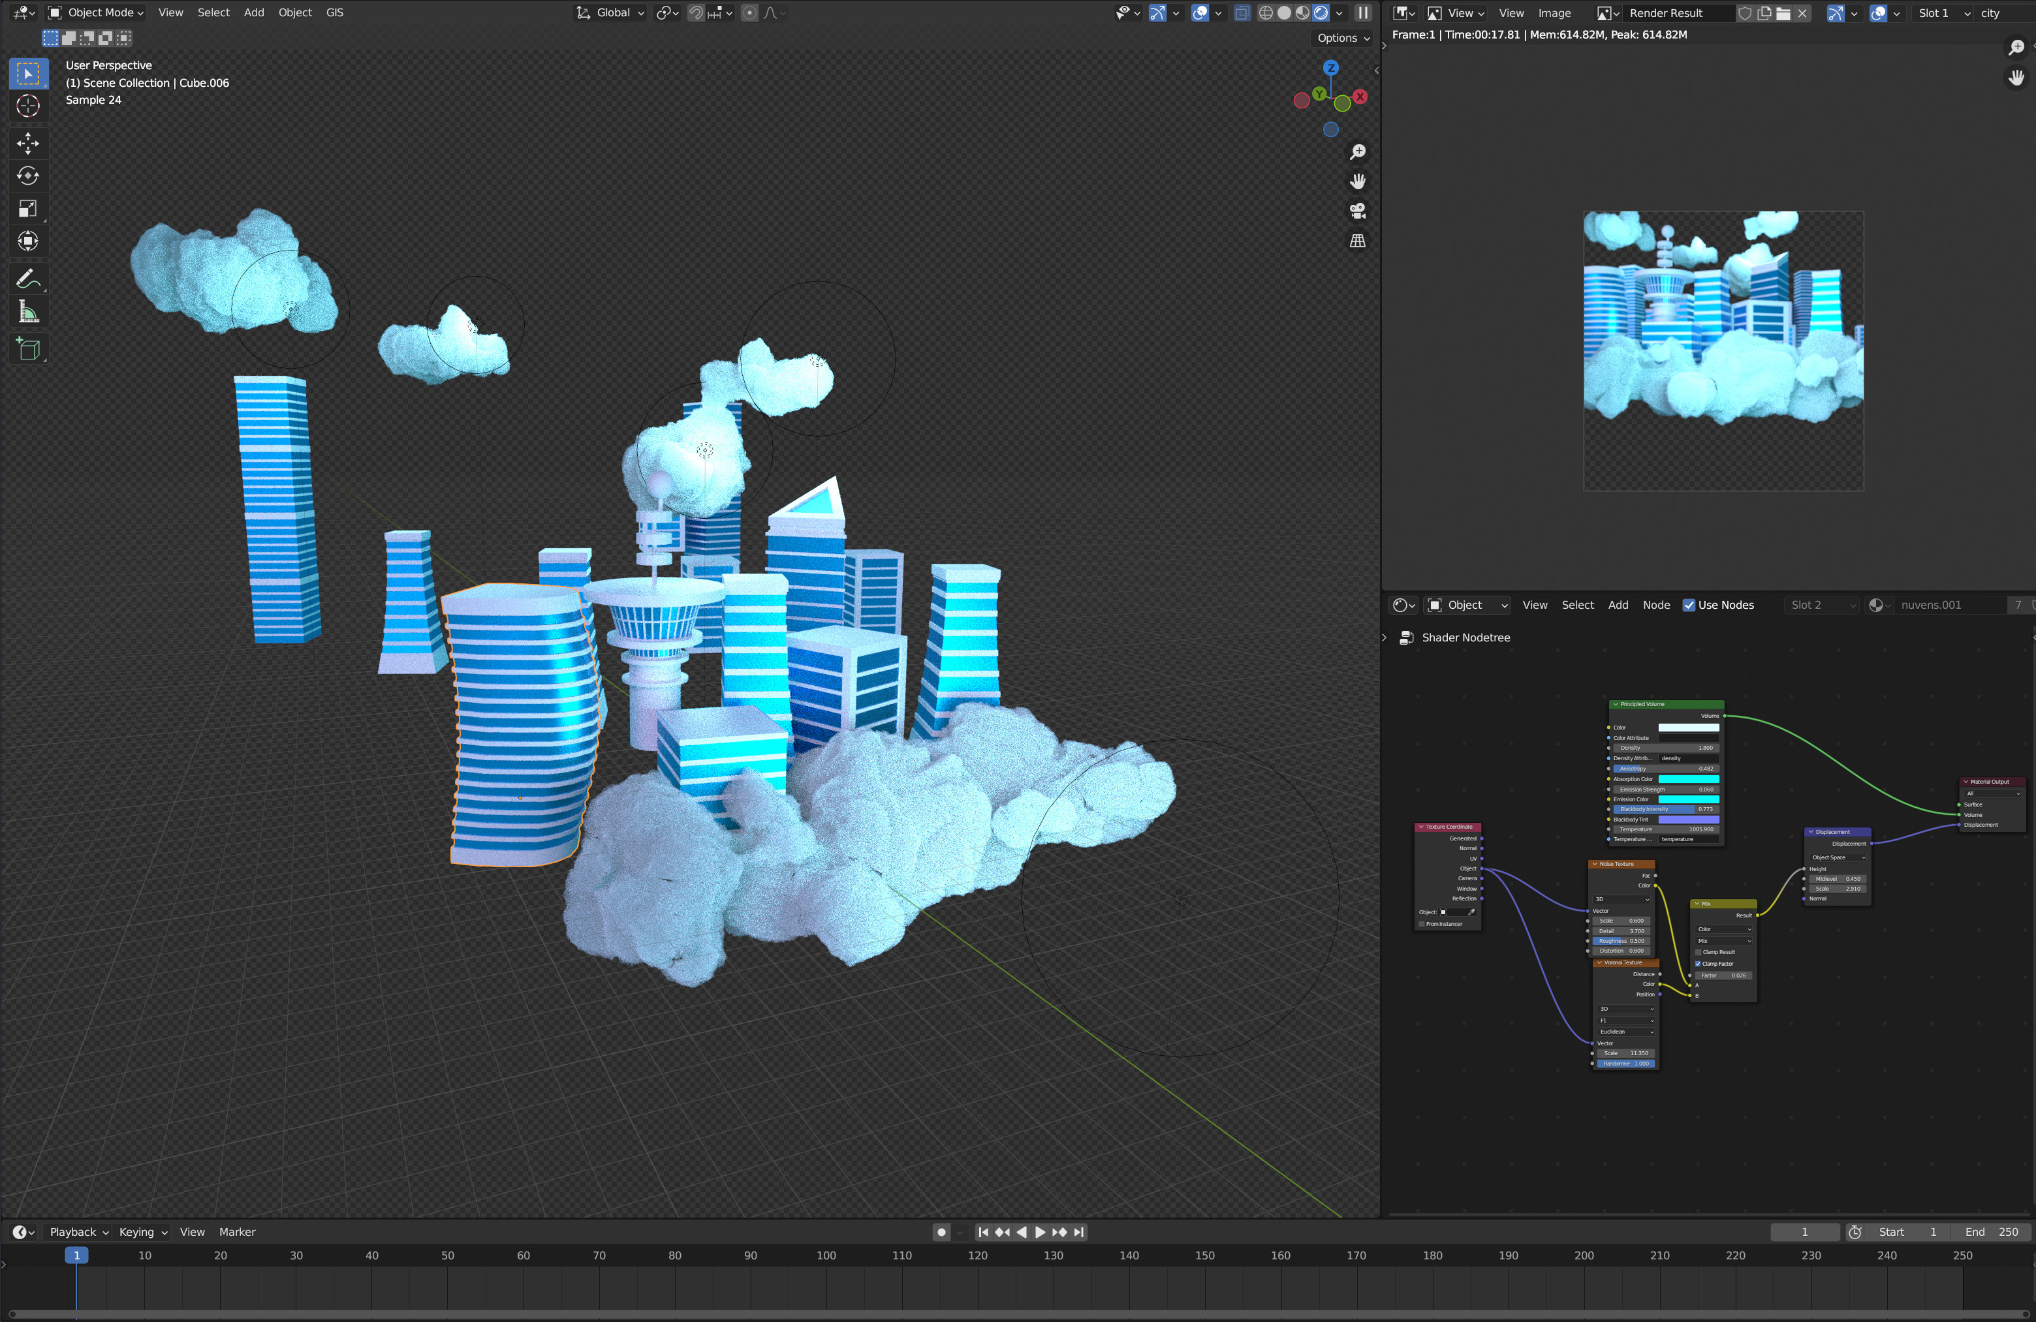This screenshot has width=2036, height=1322.
Task: Enable Clamp Result in Mix node
Action: (x=1698, y=952)
